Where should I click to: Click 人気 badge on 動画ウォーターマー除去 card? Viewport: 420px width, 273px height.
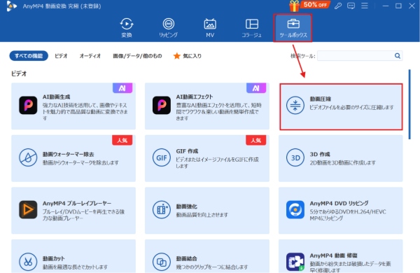tap(122, 140)
